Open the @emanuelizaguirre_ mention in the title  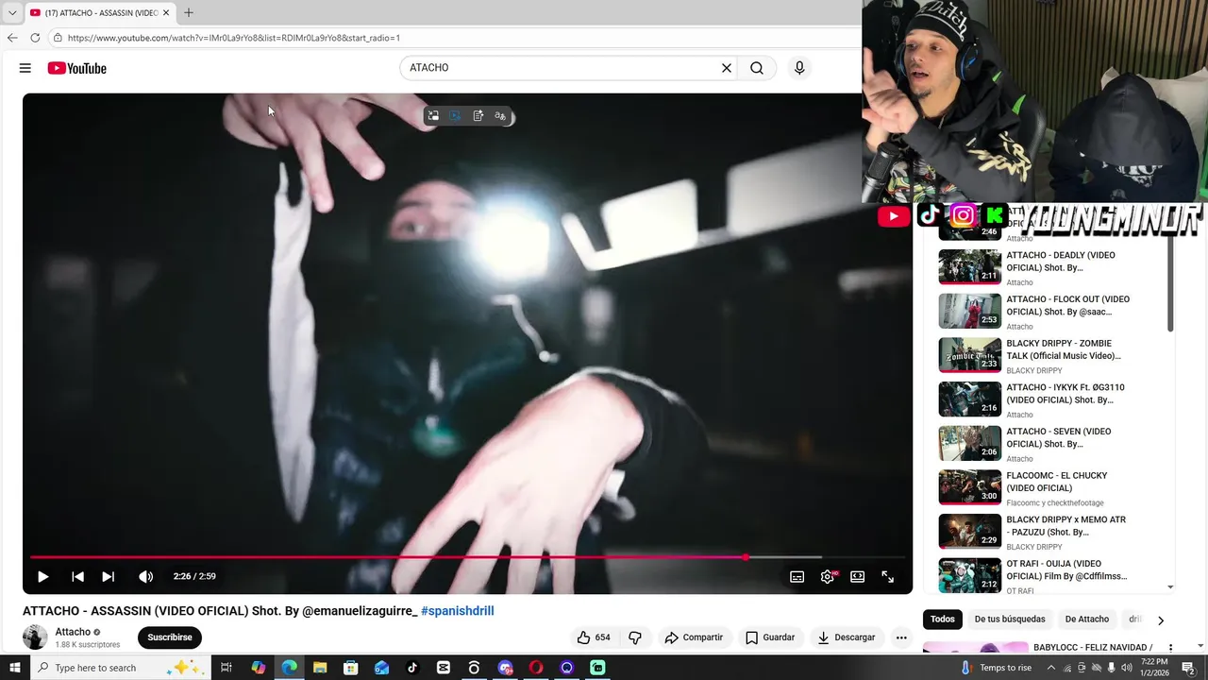click(x=360, y=611)
